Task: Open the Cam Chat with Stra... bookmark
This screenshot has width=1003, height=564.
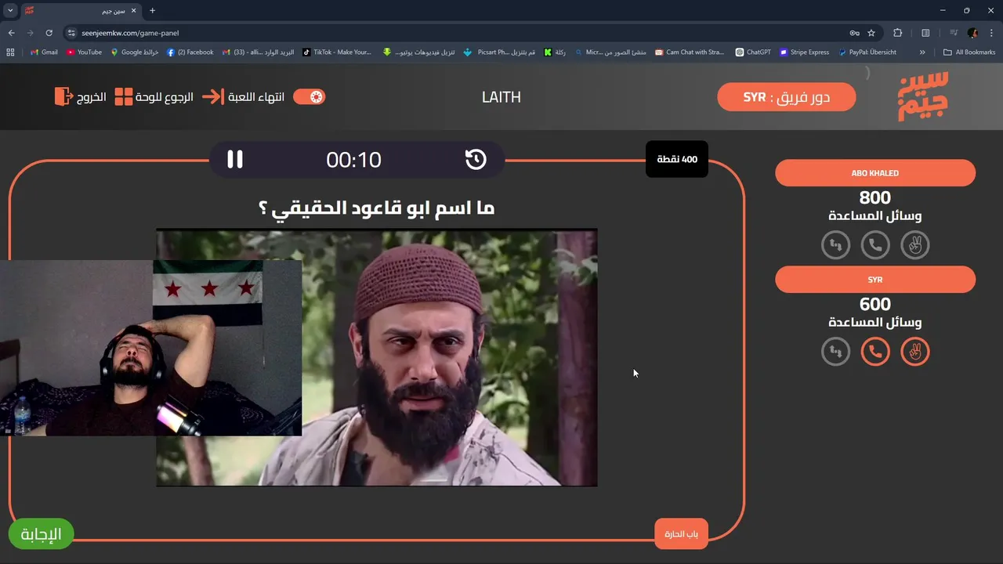Action: point(690,52)
